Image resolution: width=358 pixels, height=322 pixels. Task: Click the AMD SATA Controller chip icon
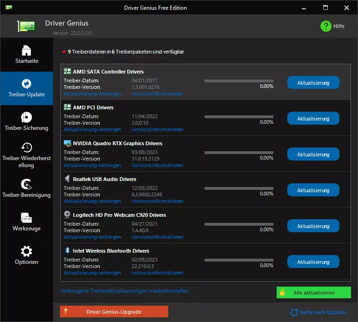[67, 71]
